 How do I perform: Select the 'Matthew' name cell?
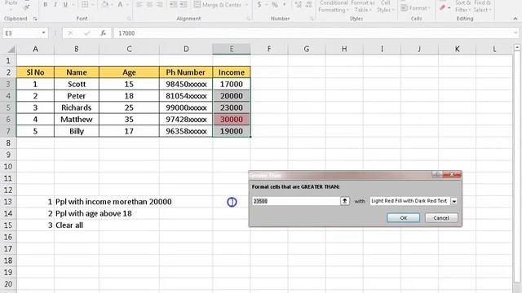pos(77,120)
